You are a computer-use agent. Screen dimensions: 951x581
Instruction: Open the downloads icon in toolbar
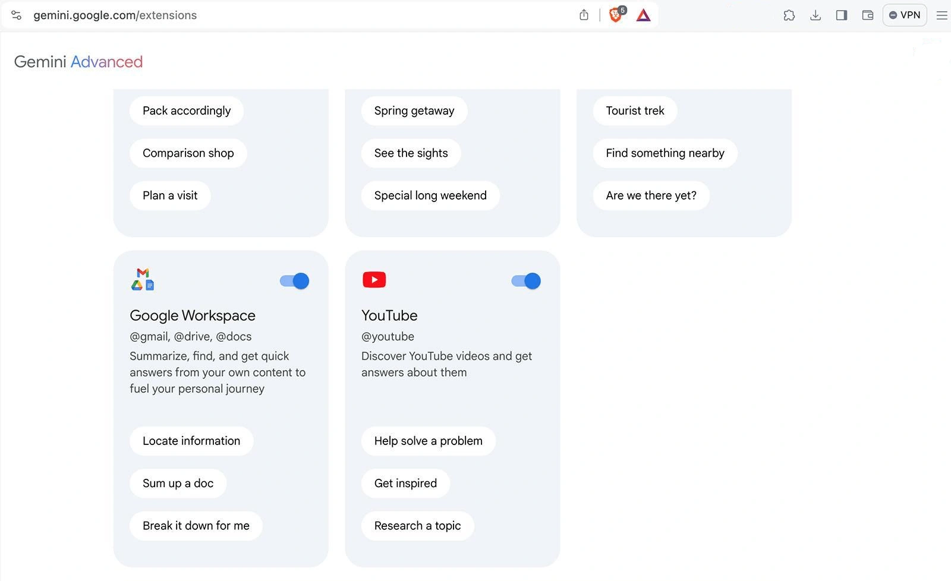pyautogui.click(x=815, y=15)
